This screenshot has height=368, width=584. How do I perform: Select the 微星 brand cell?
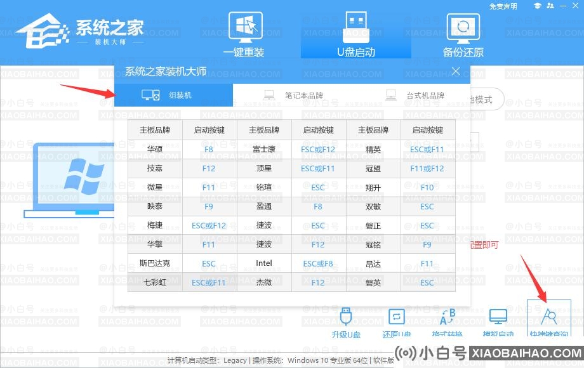pos(155,188)
